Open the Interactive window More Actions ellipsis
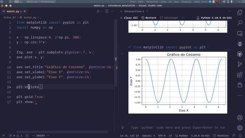The height and width of the screenshot is (138, 245). point(229,11)
